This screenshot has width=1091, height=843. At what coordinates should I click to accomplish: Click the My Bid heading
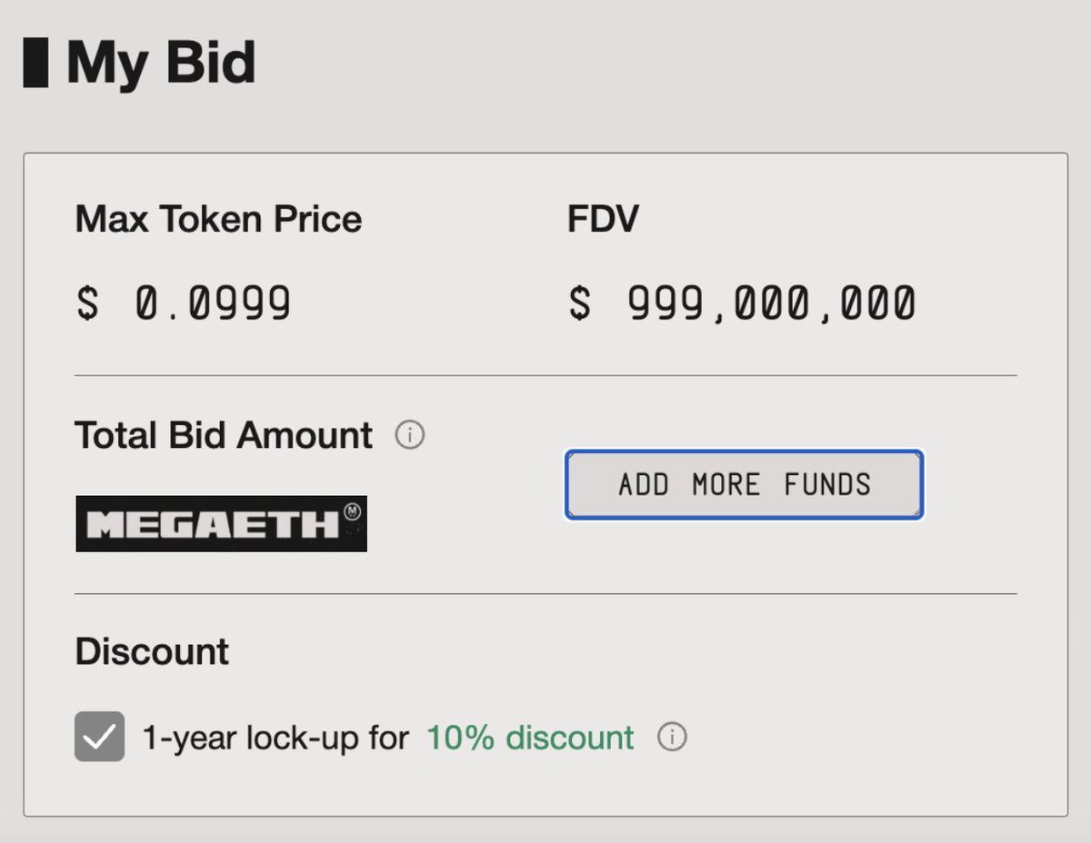tap(161, 64)
